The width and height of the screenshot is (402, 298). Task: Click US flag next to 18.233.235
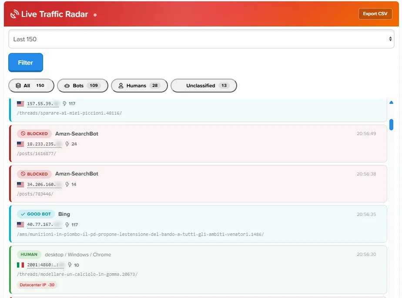coord(20,144)
